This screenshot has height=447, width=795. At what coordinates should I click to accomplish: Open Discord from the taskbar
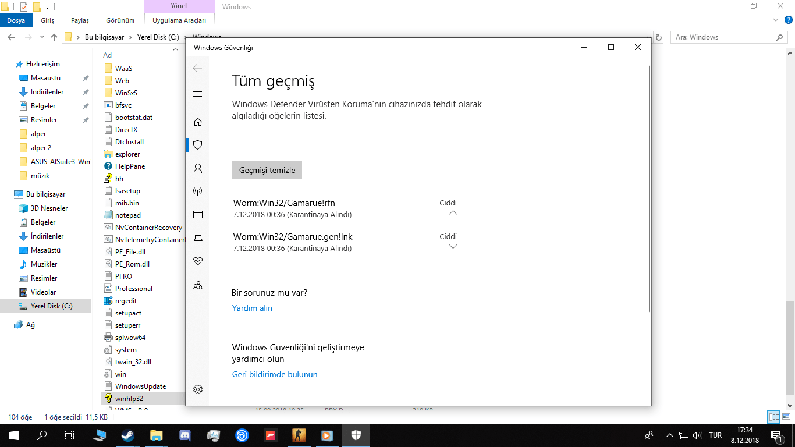click(x=185, y=435)
